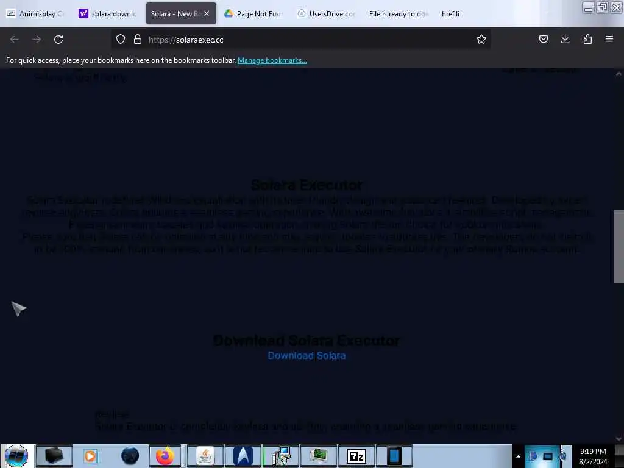Image resolution: width=624 pixels, height=468 pixels.
Task: Switch to the Animixplay tab
Action: tap(35, 13)
